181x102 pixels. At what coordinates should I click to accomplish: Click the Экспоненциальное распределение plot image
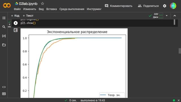click(x=74, y=63)
